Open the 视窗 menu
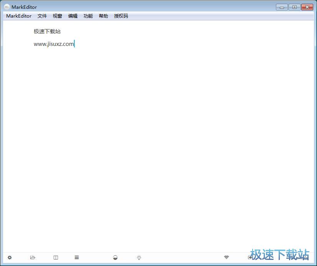The image size is (317, 266). [x=57, y=16]
